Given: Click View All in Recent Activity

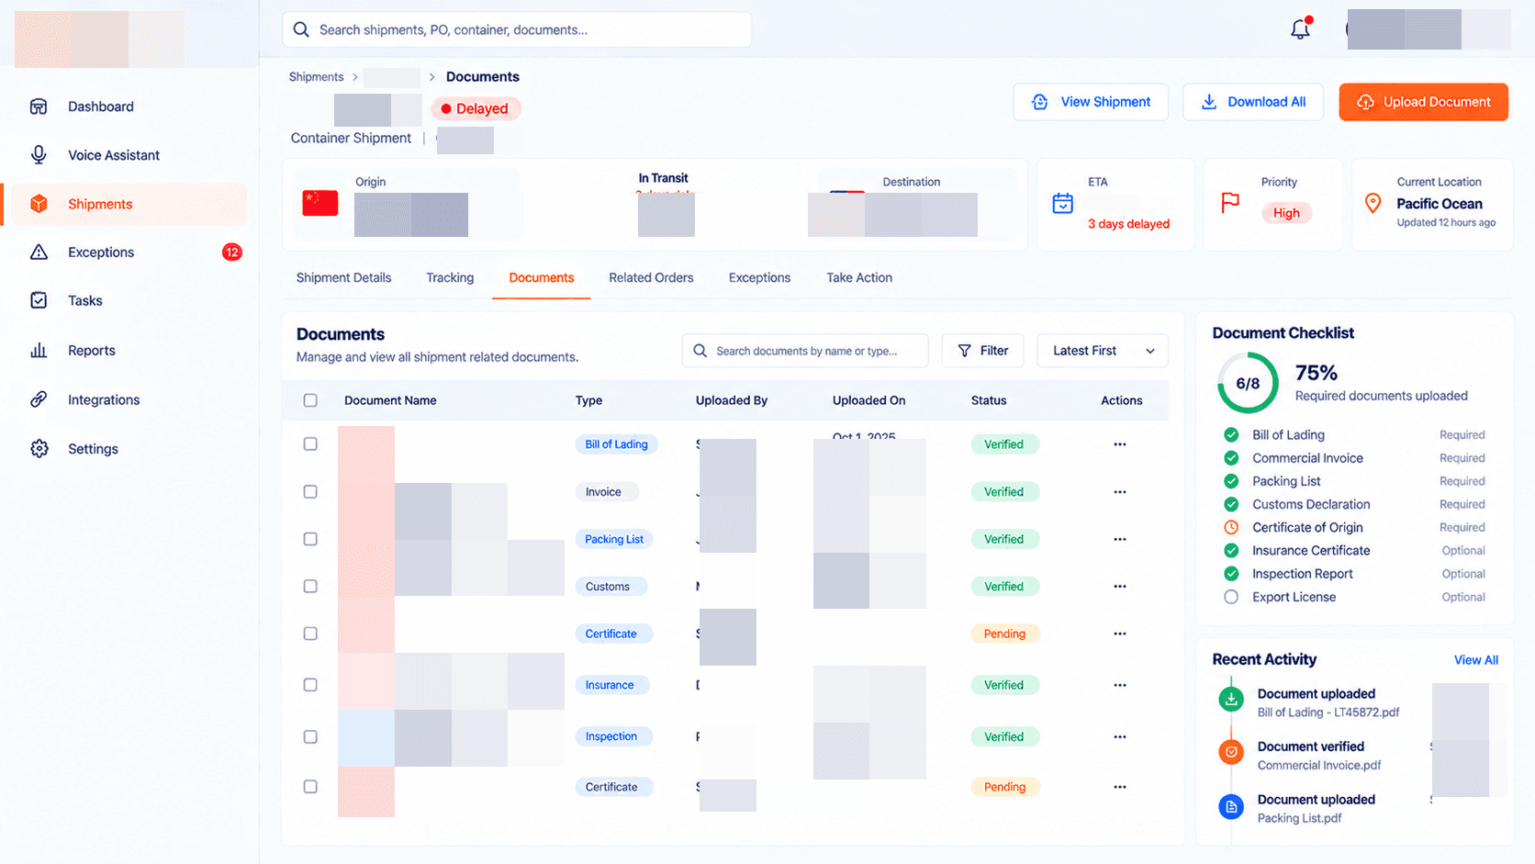Looking at the screenshot, I should 1475,660.
